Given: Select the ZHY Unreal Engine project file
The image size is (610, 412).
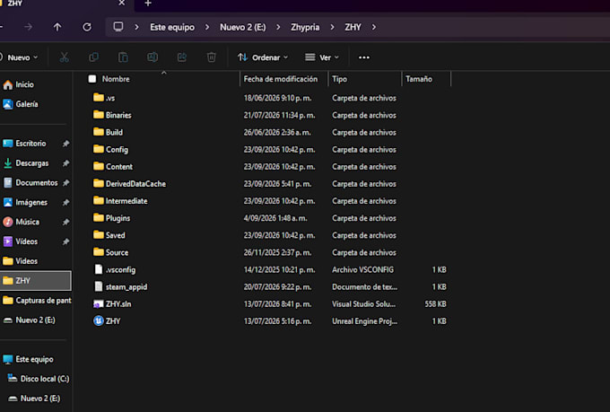Looking at the screenshot, I should (x=107, y=320).
